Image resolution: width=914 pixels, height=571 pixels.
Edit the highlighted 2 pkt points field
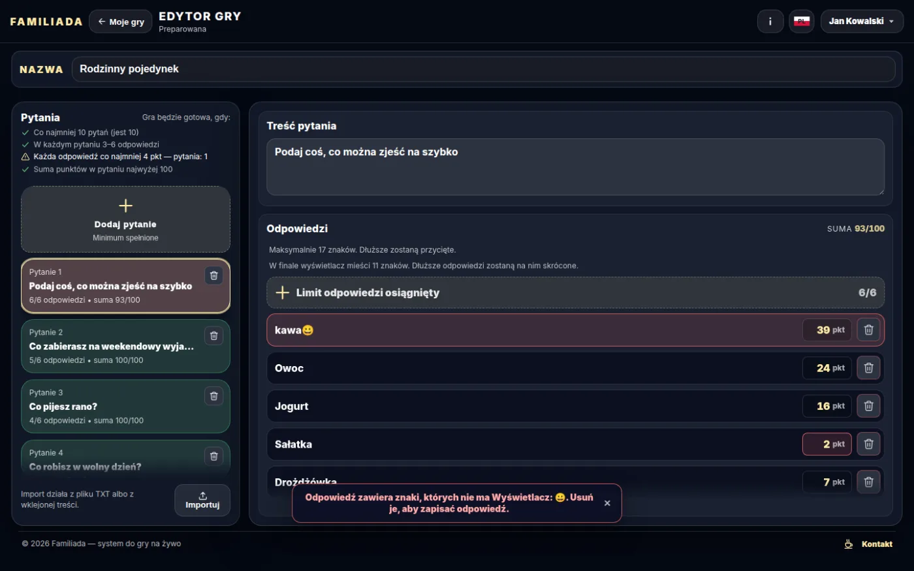[x=827, y=444]
